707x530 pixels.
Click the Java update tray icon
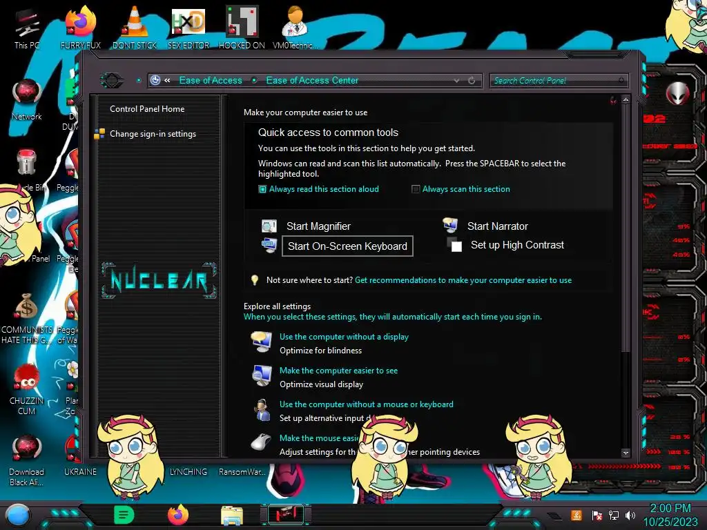pyautogui.click(x=577, y=515)
